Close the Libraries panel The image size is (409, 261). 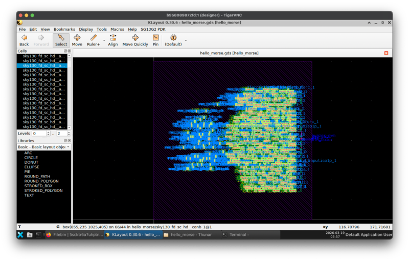pyautogui.click(x=69, y=140)
